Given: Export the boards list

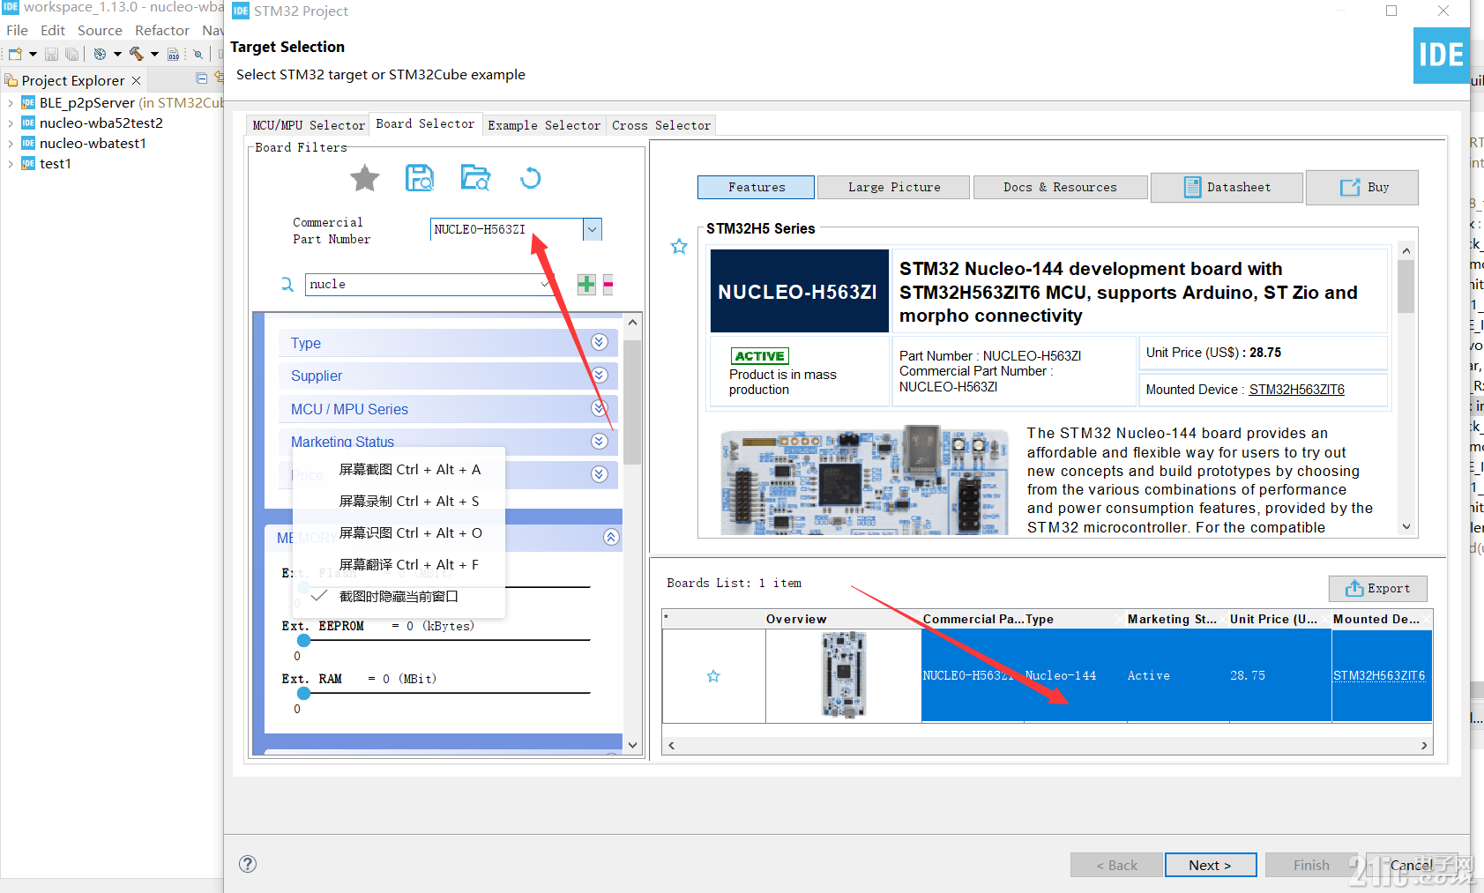Looking at the screenshot, I should 1377,588.
